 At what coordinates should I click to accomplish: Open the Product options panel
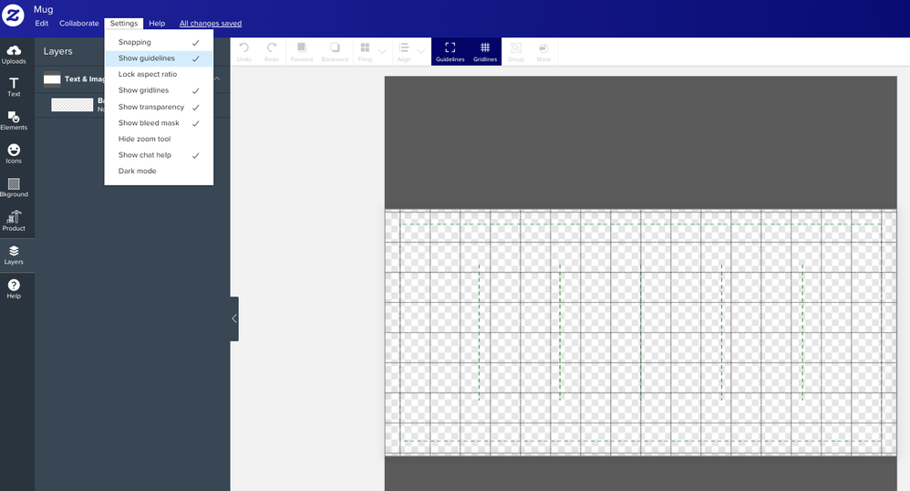pyautogui.click(x=14, y=221)
